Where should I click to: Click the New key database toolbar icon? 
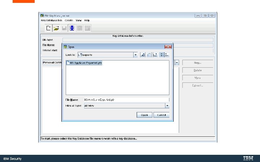click(x=48, y=28)
